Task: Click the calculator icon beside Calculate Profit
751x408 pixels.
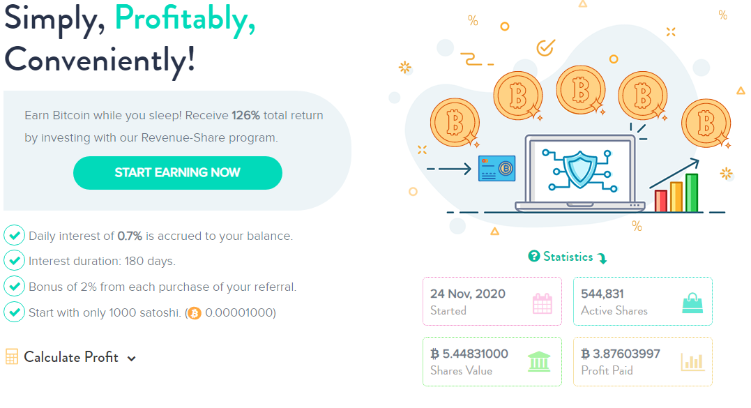Action: point(11,357)
